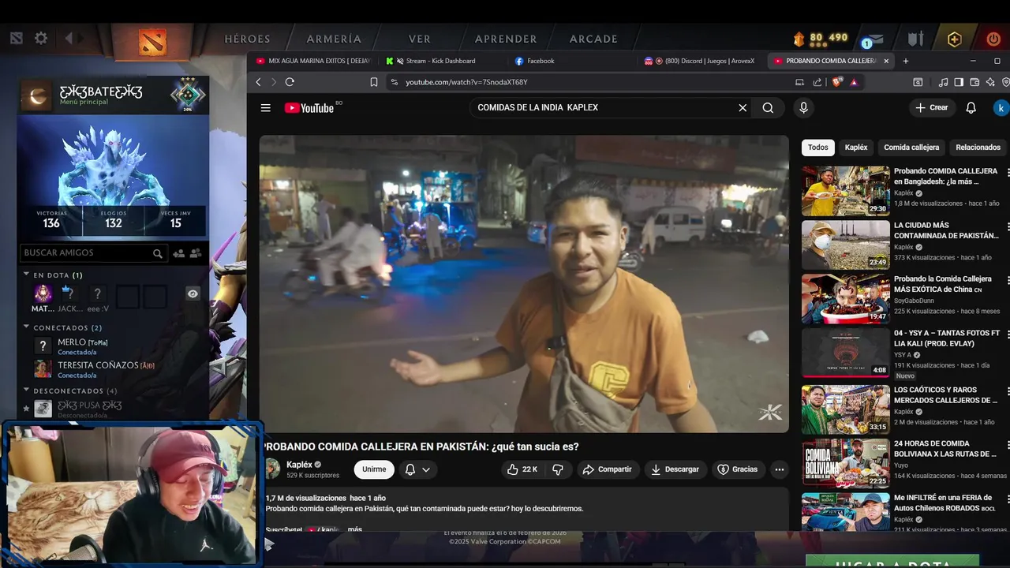Click the Dota shards currency balance
The width and height of the screenshot is (1010, 568).
tap(821, 38)
